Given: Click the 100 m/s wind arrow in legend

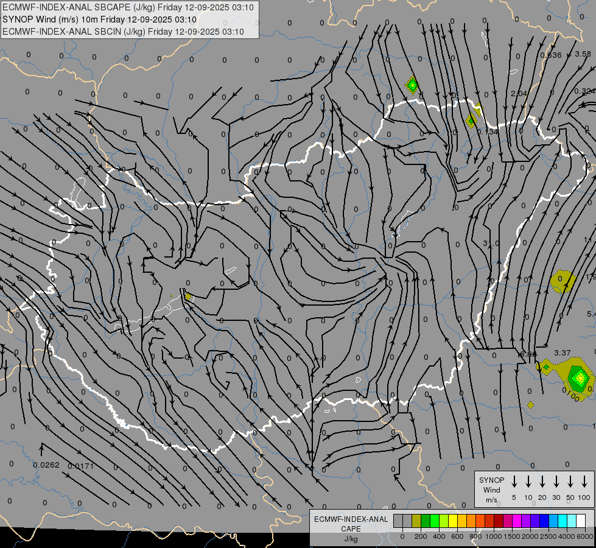Looking at the screenshot, I should click(x=584, y=482).
